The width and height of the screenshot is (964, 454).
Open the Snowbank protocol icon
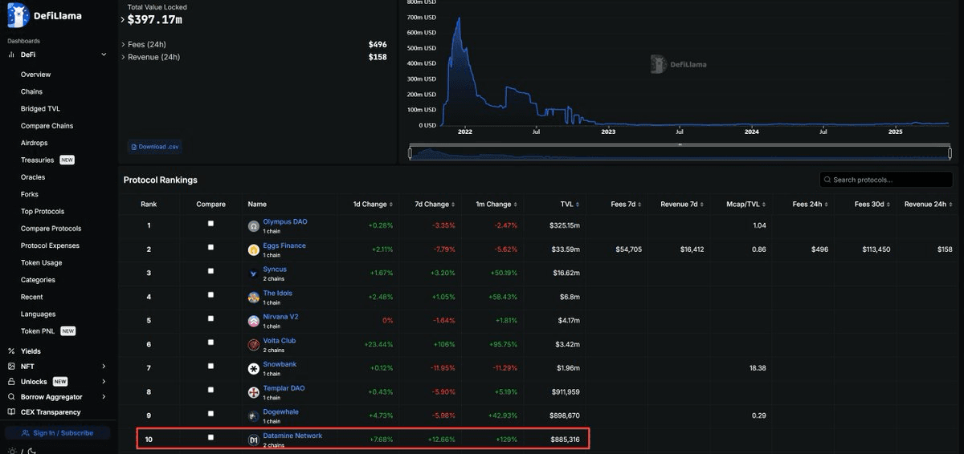[x=254, y=368]
